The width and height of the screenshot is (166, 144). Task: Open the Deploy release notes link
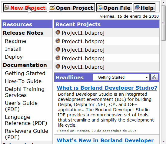(x=14, y=57)
